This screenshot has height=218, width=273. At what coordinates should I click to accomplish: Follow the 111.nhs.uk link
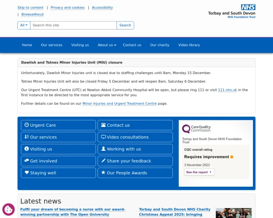(x=227, y=90)
